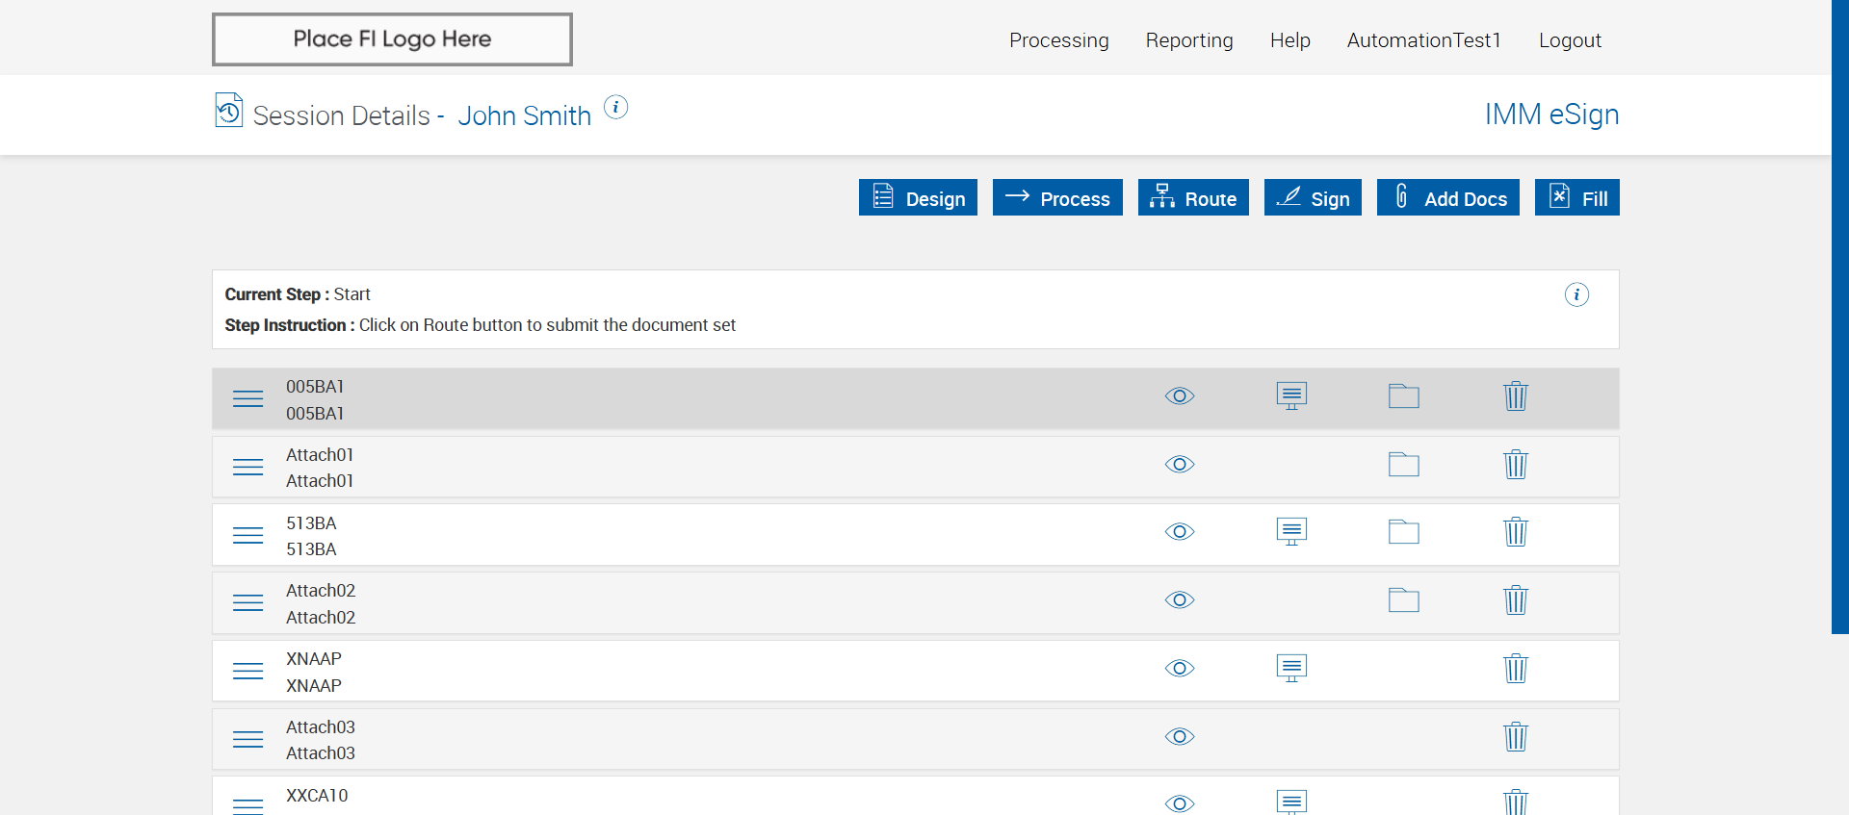Delete Attach03 using its trash icon
The height and width of the screenshot is (815, 1849).
click(x=1515, y=737)
